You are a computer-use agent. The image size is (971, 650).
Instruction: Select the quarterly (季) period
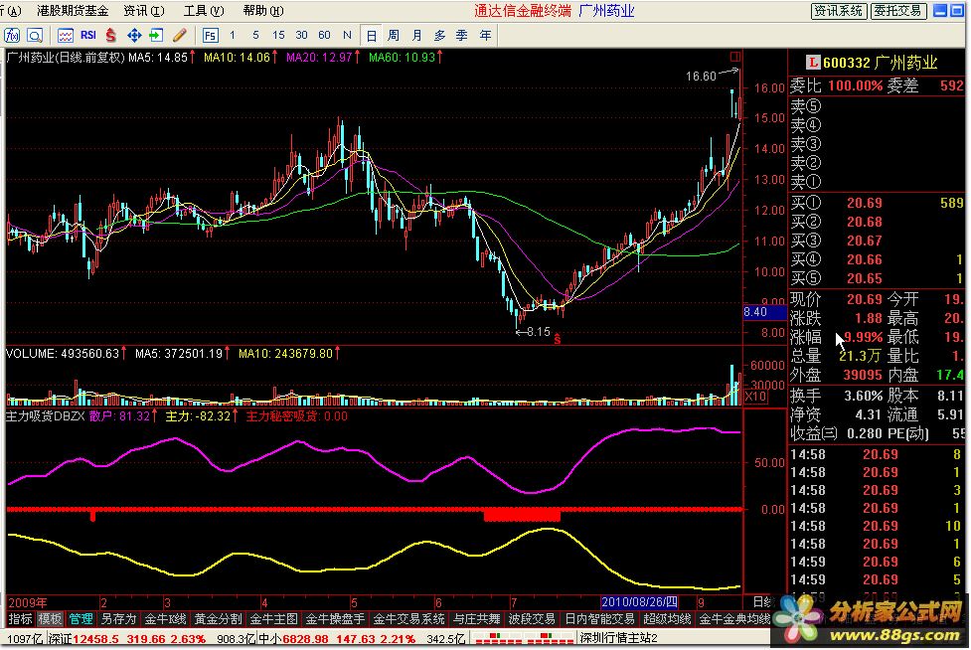pyautogui.click(x=462, y=36)
